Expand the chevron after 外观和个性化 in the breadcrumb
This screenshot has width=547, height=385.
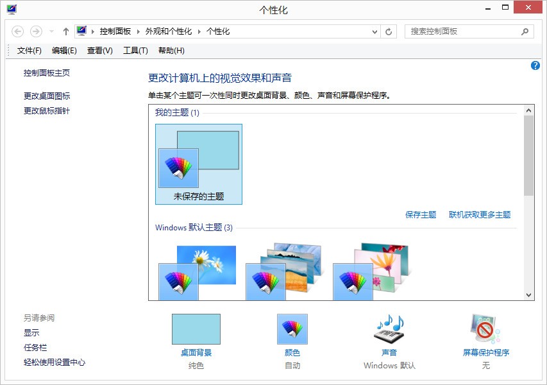tap(199, 32)
